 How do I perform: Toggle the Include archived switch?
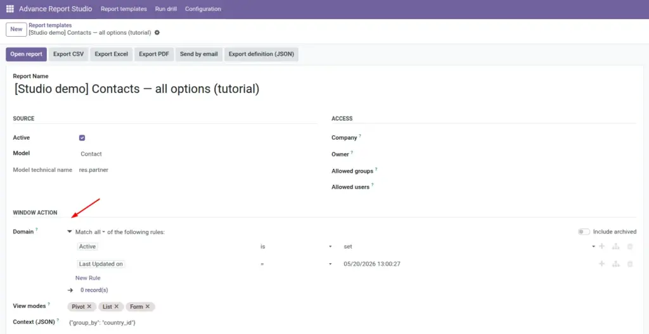(x=584, y=232)
